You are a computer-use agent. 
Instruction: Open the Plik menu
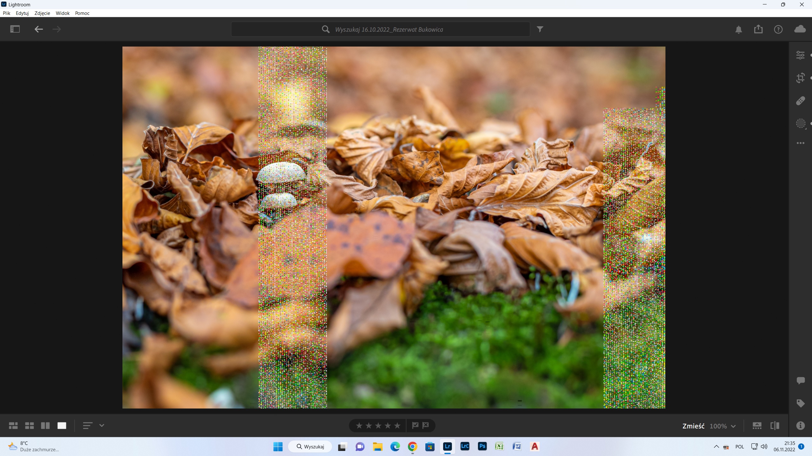click(x=6, y=13)
